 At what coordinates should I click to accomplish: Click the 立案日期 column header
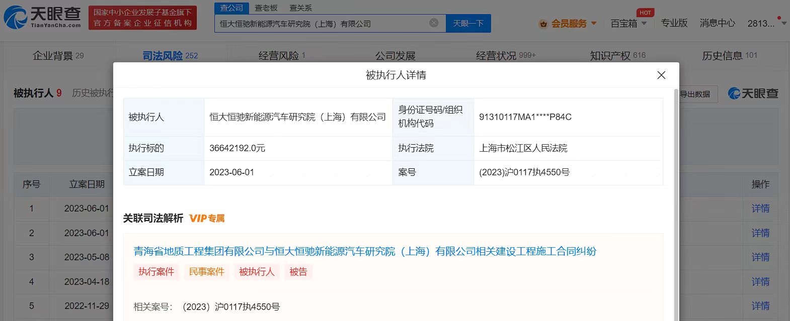click(x=87, y=184)
